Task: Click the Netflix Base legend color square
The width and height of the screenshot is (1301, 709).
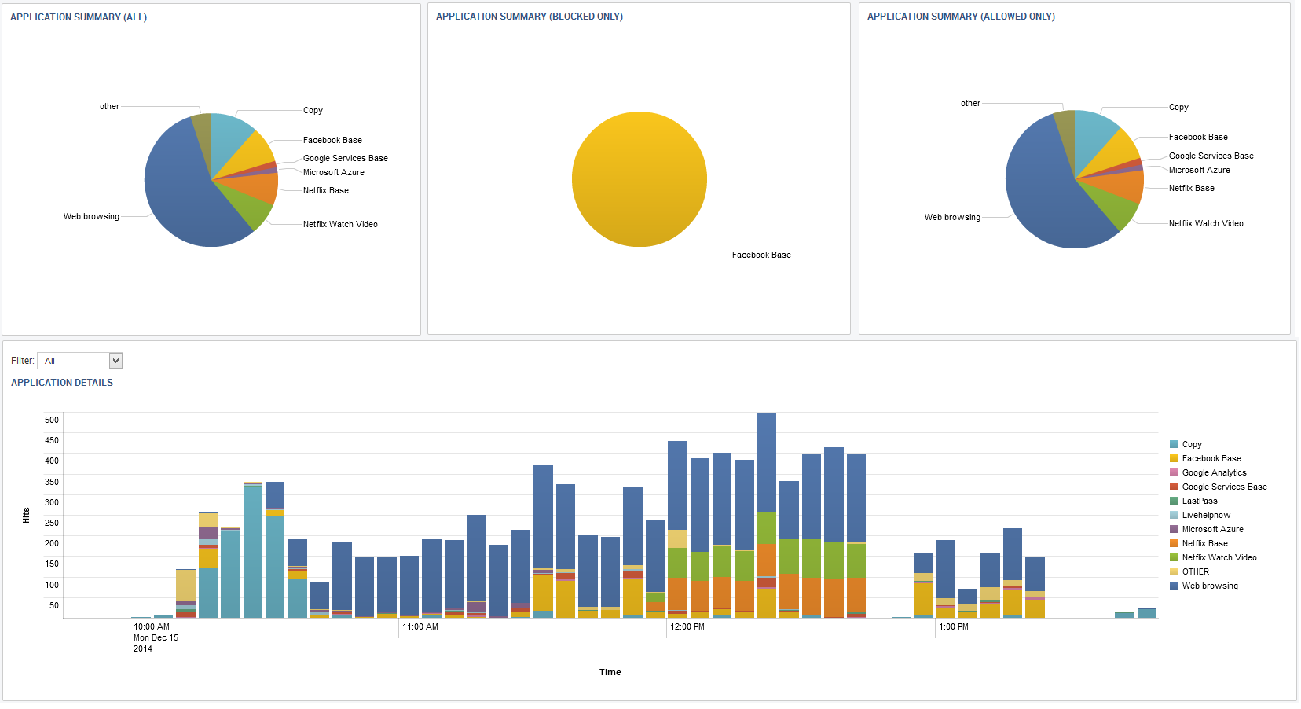Action: click(1175, 543)
